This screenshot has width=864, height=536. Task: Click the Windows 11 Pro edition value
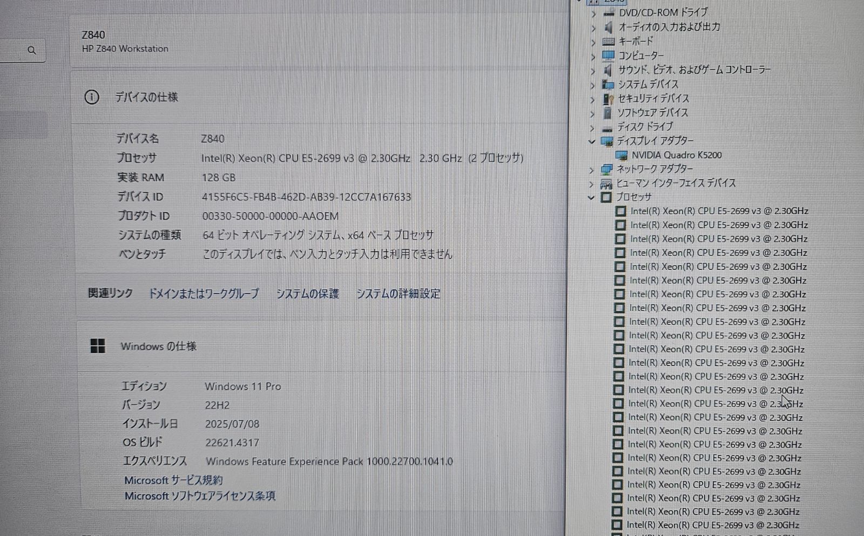[x=243, y=386]
